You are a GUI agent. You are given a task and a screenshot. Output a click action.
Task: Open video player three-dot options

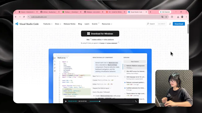pos(133,101)
